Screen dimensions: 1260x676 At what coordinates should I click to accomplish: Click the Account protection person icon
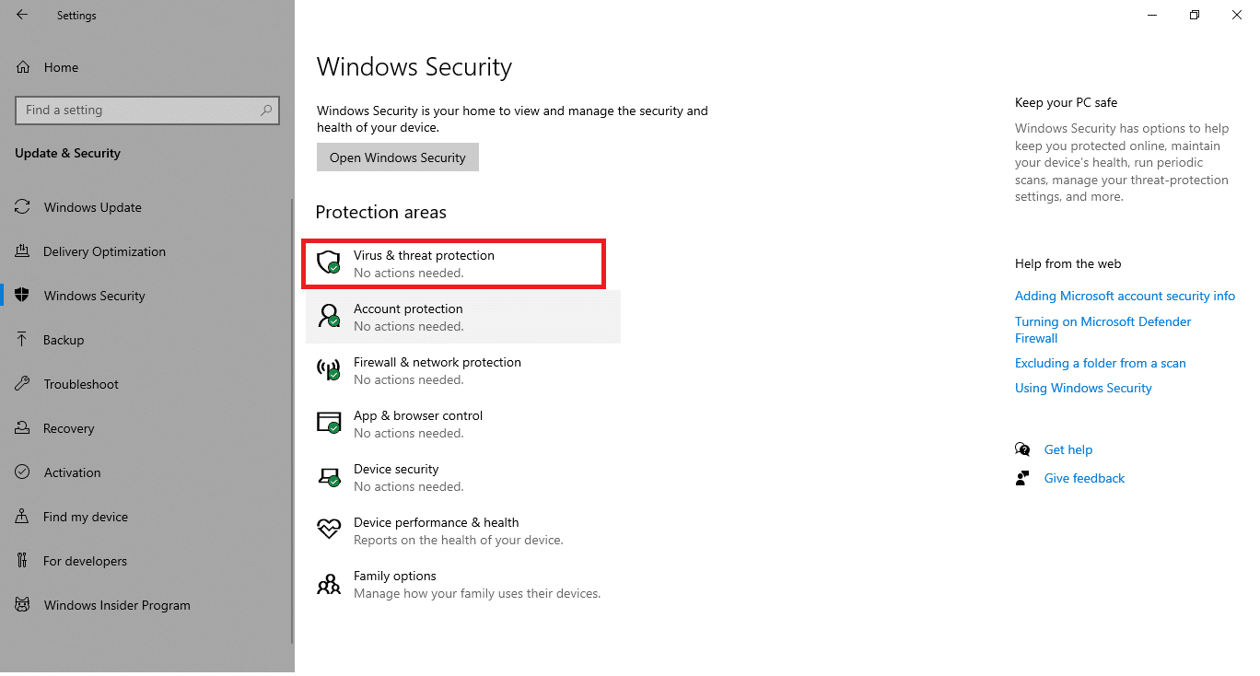(329, 317)
